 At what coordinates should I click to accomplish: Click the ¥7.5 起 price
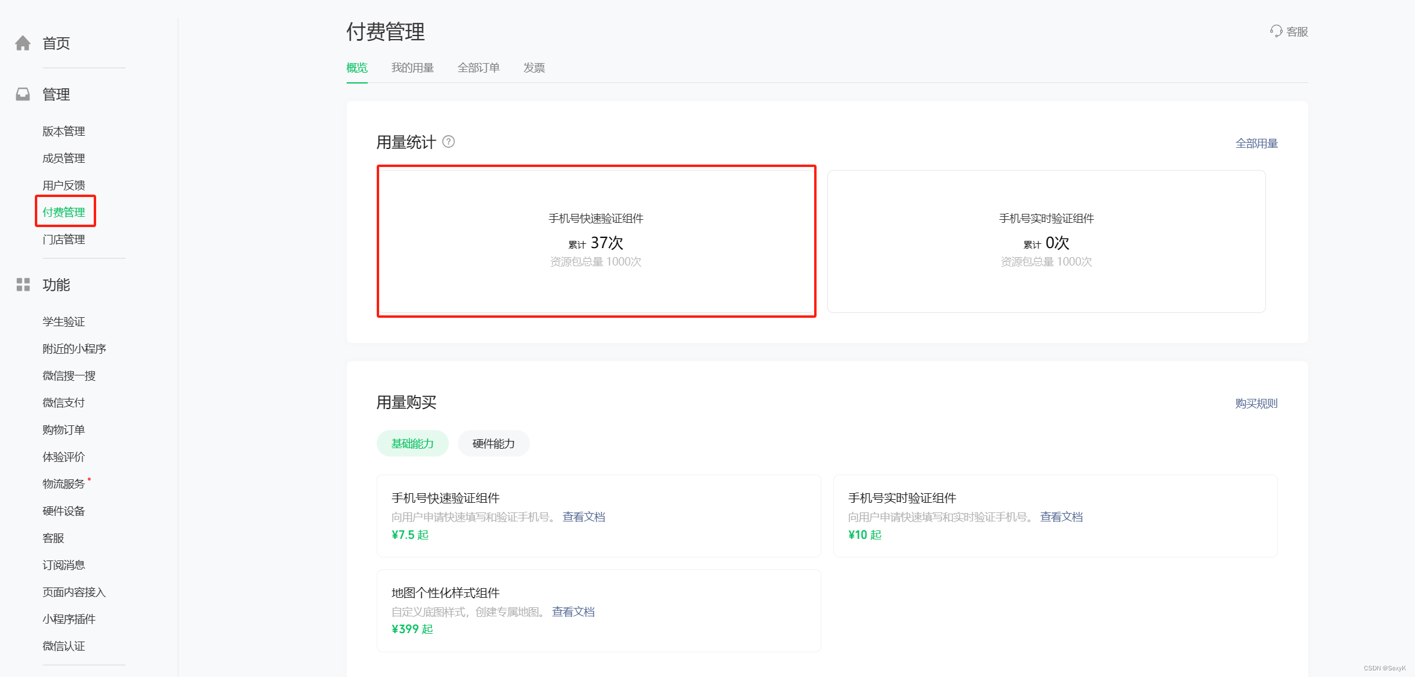pyautogui.click(x=410, y=535)
